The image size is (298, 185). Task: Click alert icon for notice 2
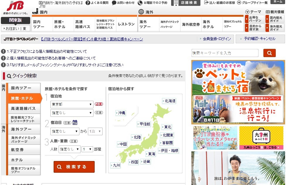point(3,58)
